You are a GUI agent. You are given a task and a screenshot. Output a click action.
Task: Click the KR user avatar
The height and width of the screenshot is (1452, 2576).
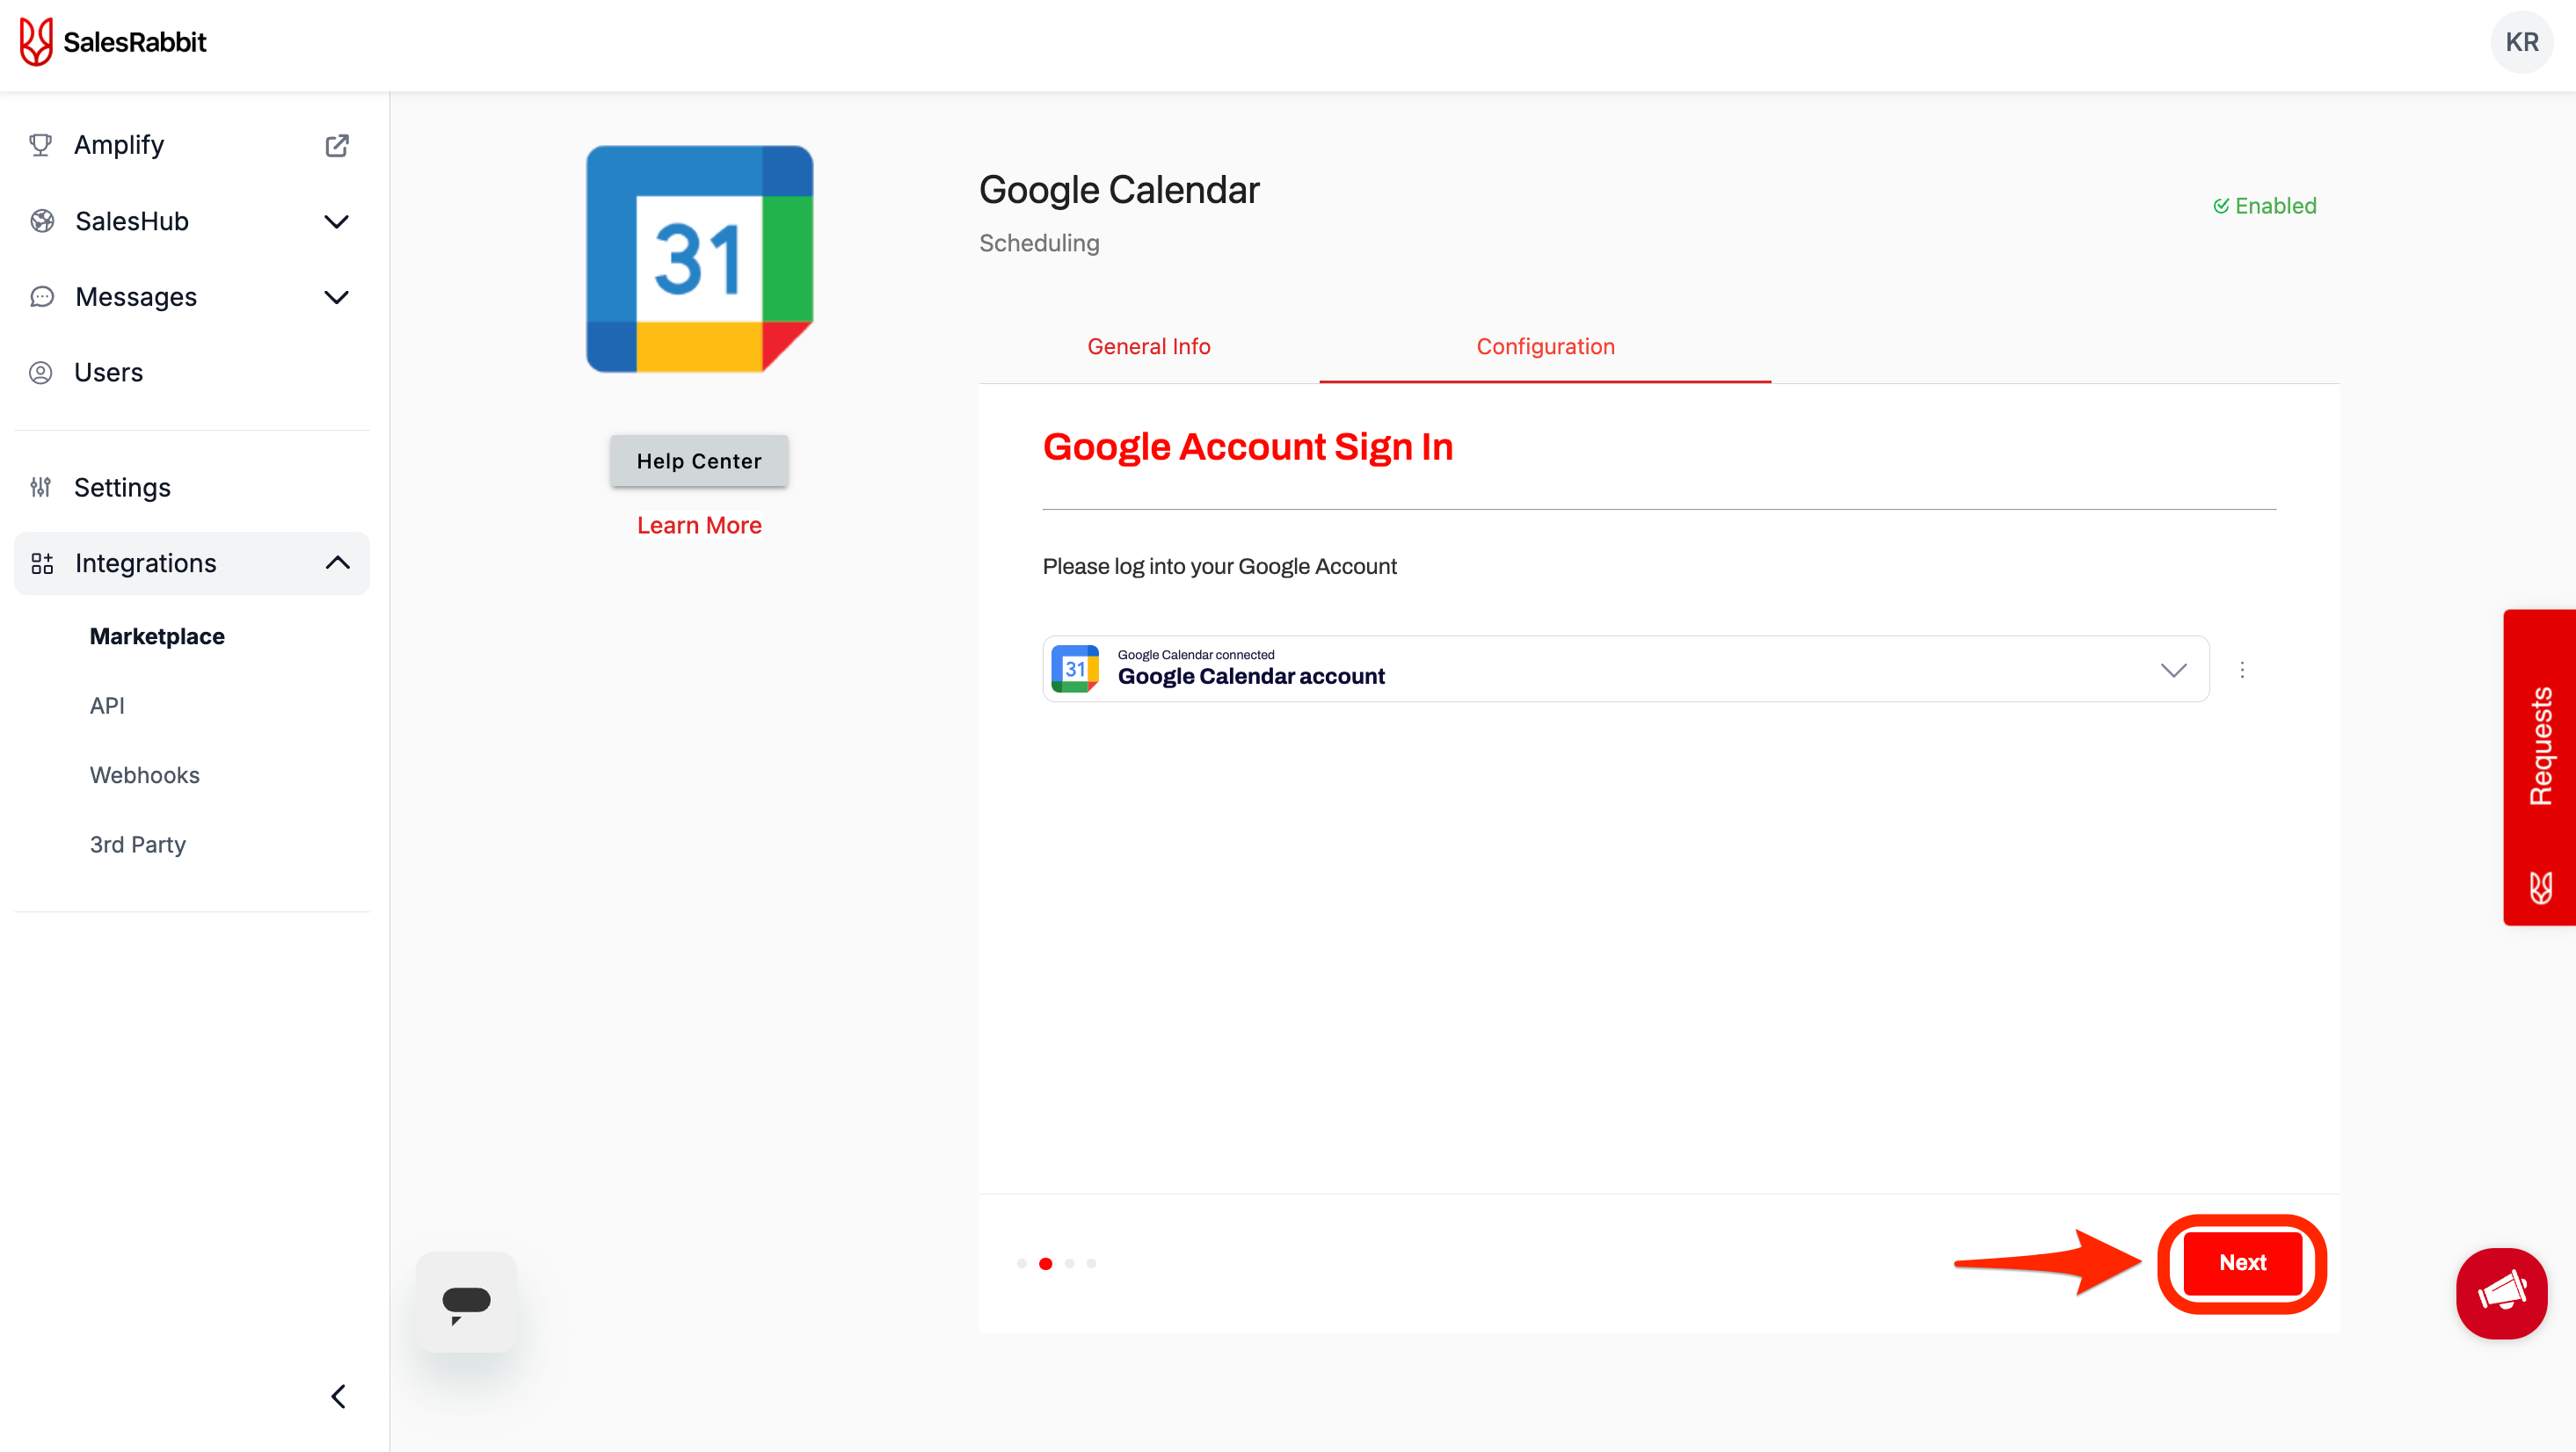2521,42
